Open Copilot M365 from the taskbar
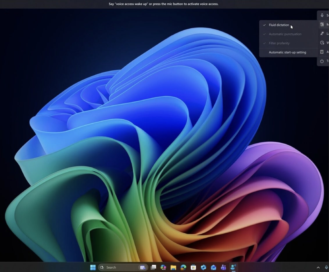329x272 pixels. click(163, 267)
